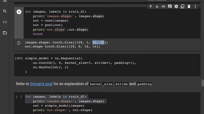This screenshot has height=114, width=204.
Task: Open Sylvian's post link
Action: point(41,84)
